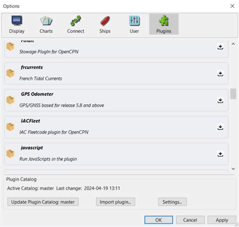Confirm with the OK button
This screenshot has width=239, height=227.
point(159,220)
